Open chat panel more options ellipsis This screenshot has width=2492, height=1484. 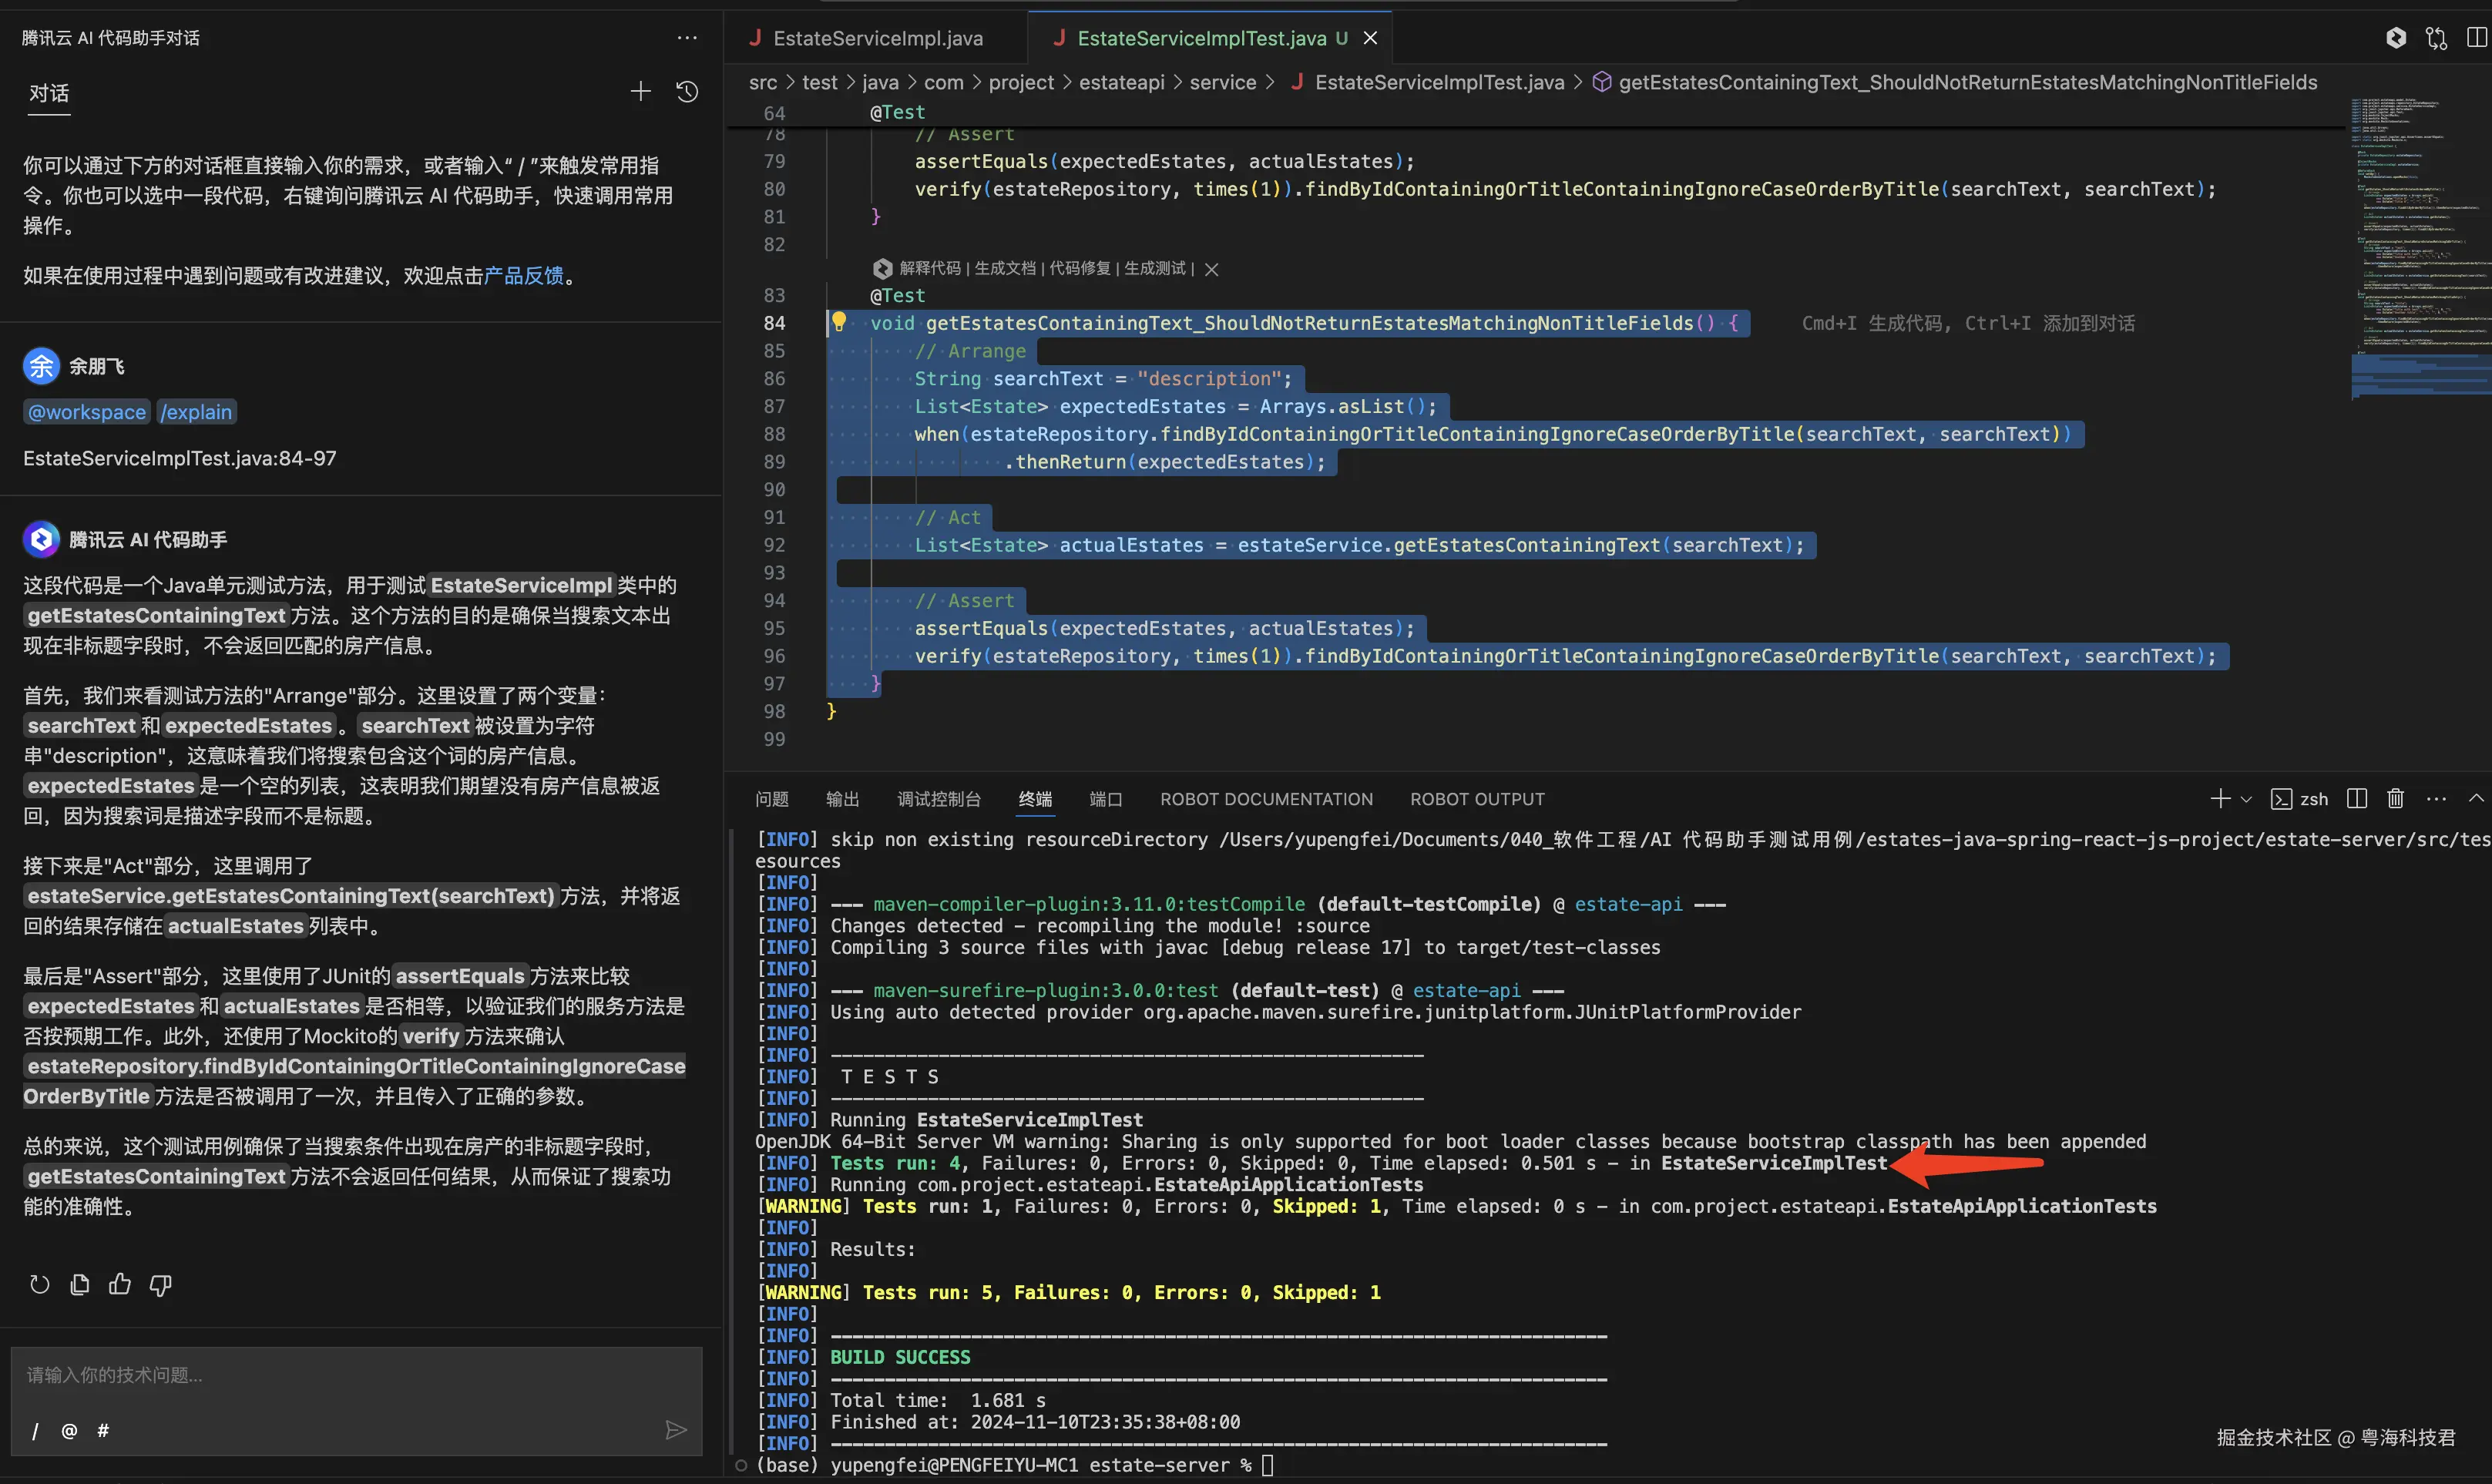click(687, 38)
